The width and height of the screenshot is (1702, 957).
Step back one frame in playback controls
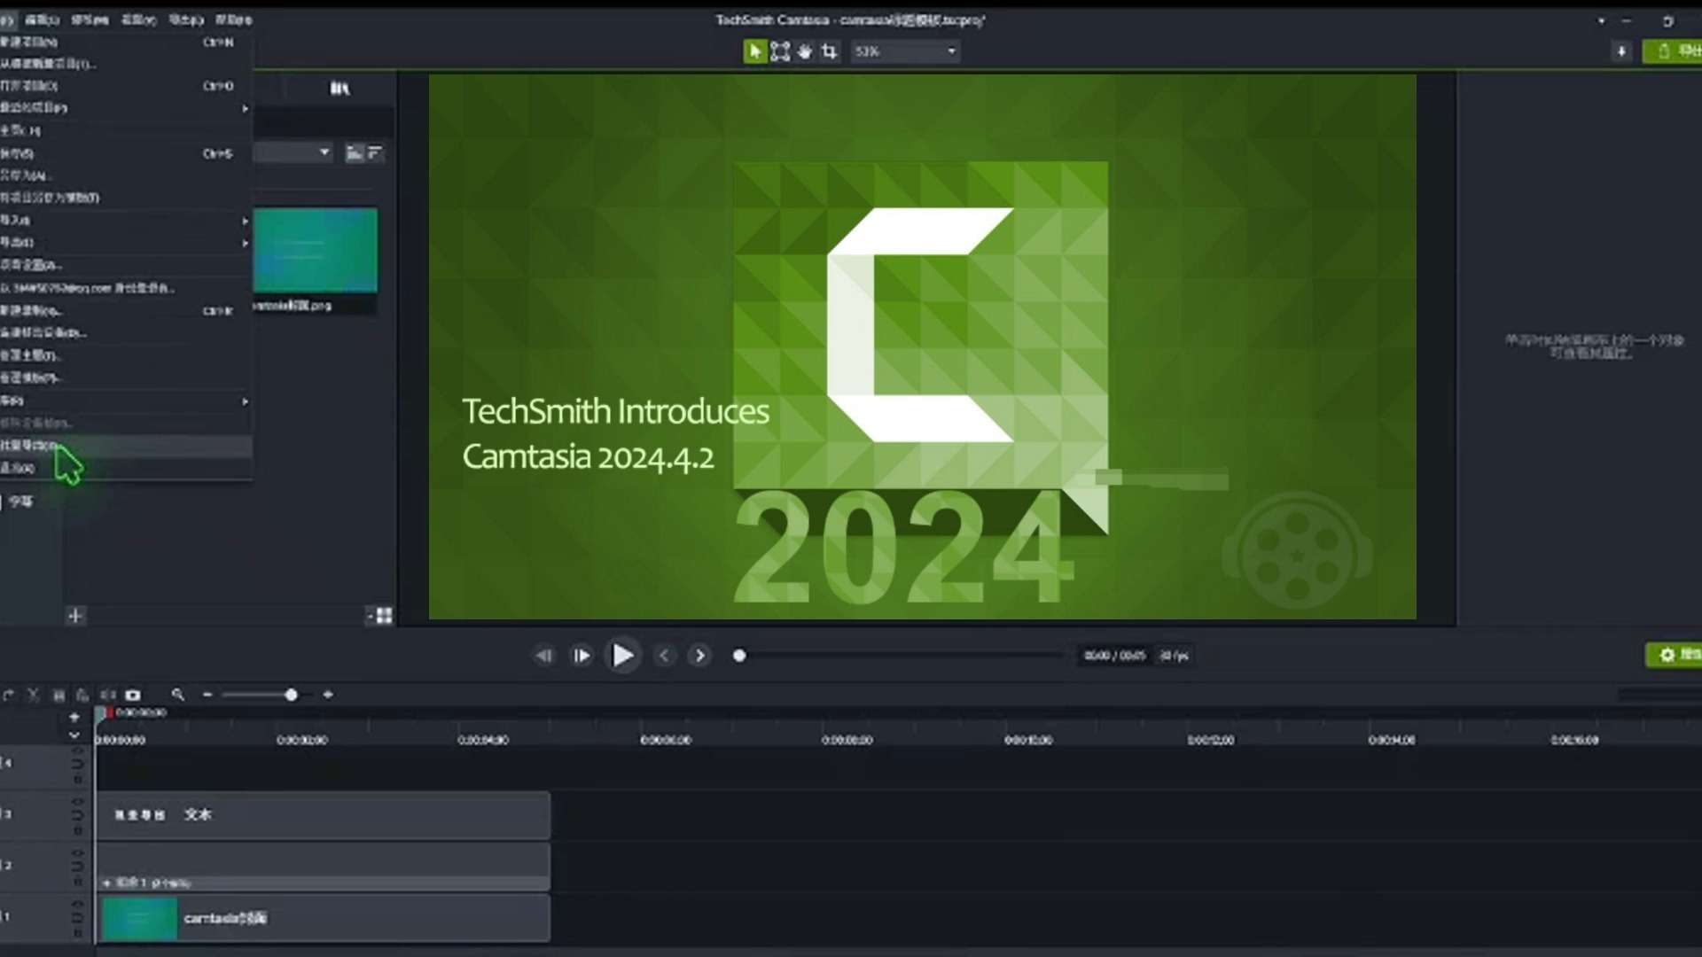(543, 656)
